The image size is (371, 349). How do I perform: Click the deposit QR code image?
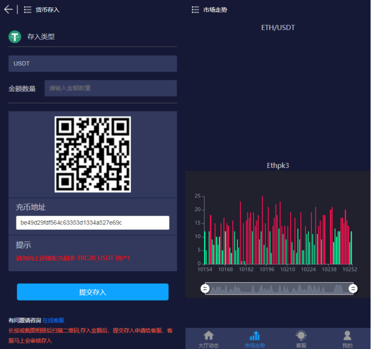click(x=93, y=154)
